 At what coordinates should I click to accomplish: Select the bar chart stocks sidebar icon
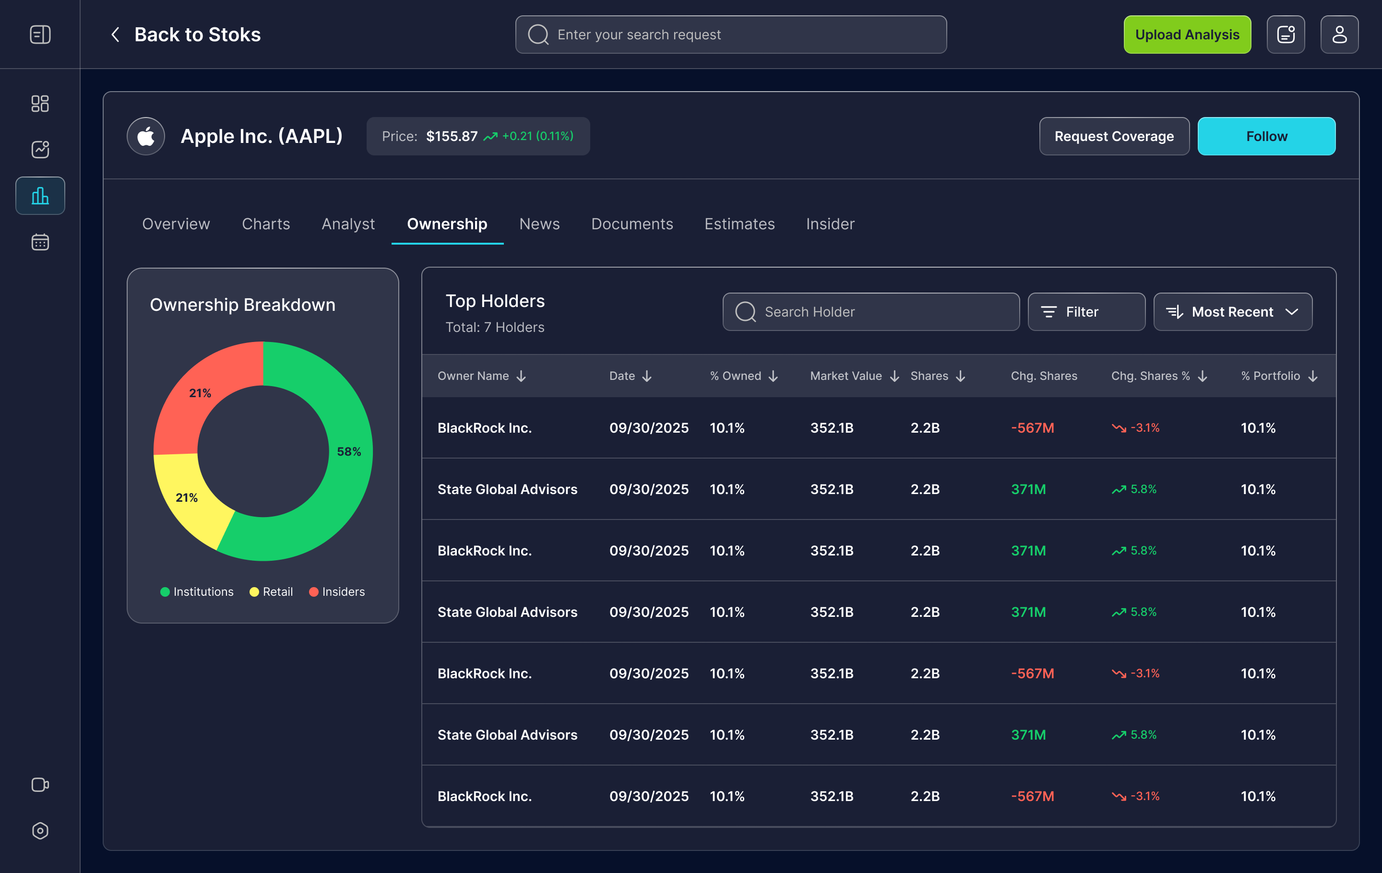click(x=40, y=196)
